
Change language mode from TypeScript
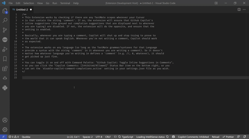tap(127, 137)
